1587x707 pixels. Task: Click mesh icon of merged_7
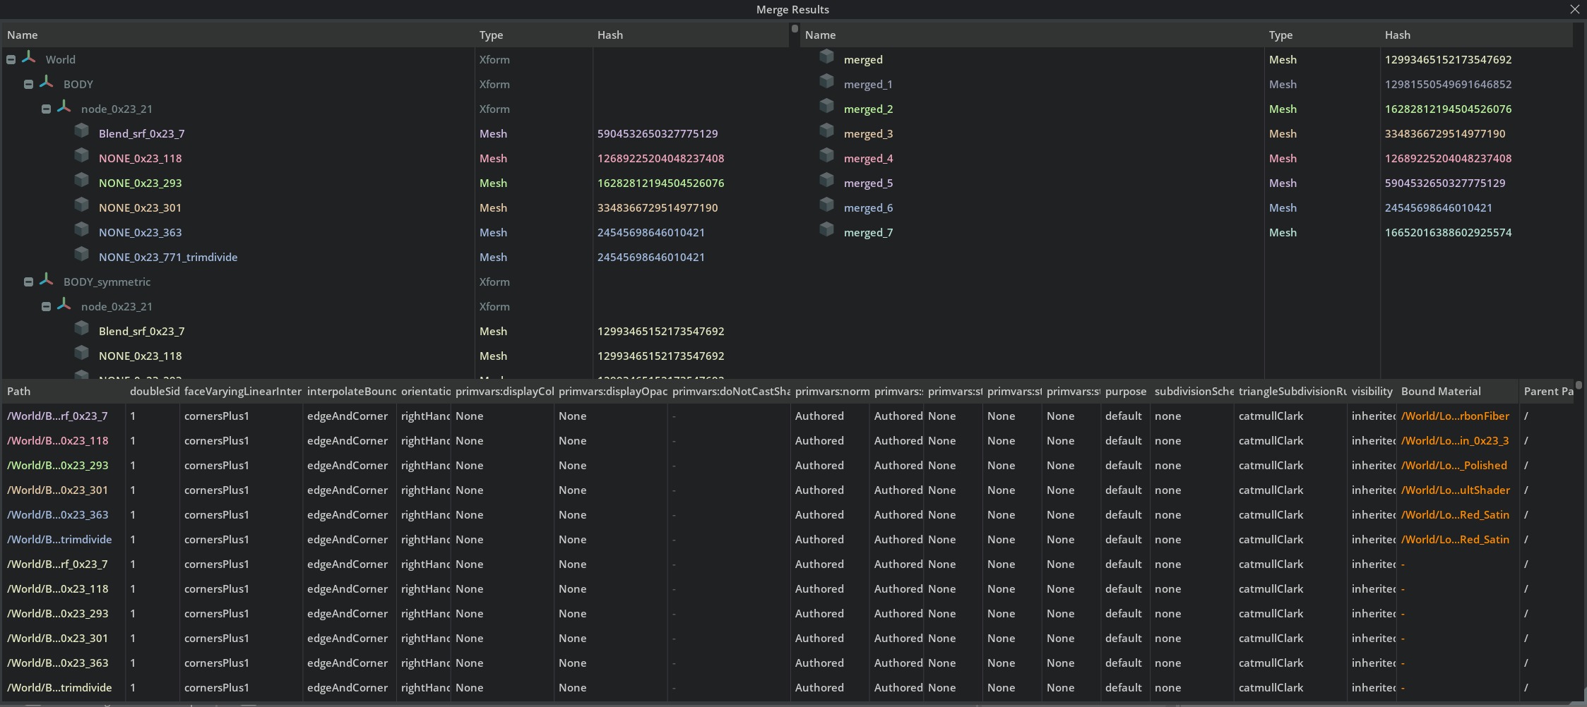827,230
